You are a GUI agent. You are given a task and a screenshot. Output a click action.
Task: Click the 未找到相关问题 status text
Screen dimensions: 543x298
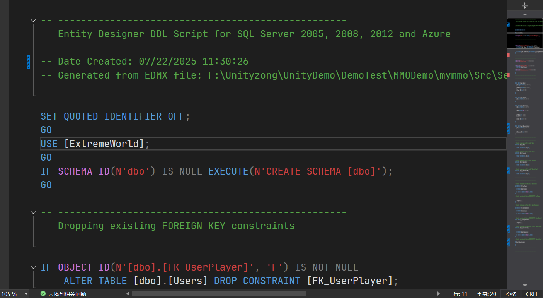(67, 294)
